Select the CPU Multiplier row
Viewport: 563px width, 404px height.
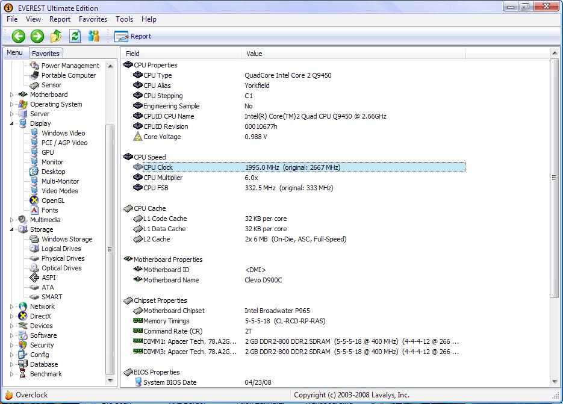tap(163, 178)
